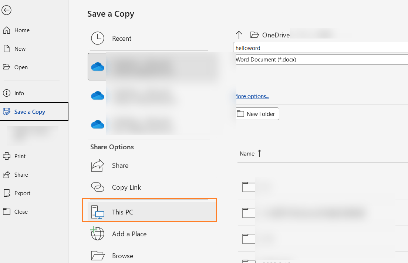The height and width of the screenshot is (263, 408).
Task: Click the up-one-level arrow above the filename
Action: coord(239,34)
